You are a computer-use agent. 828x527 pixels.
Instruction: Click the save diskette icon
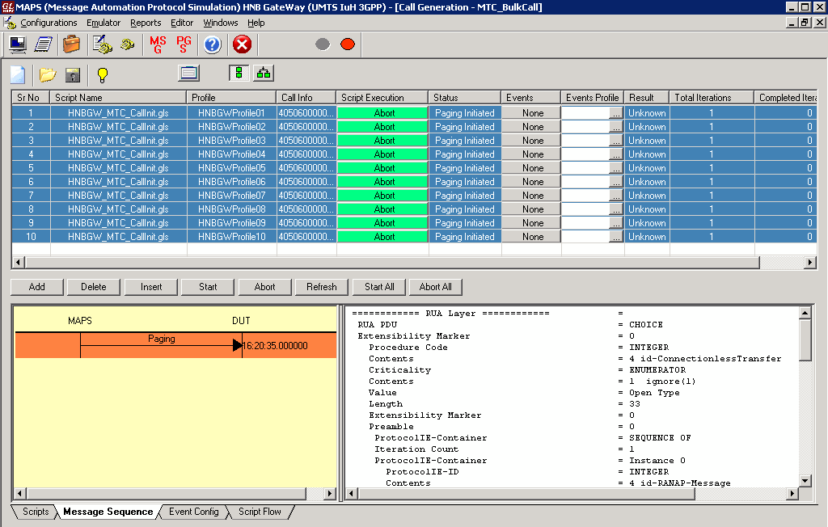coord(72,75)
